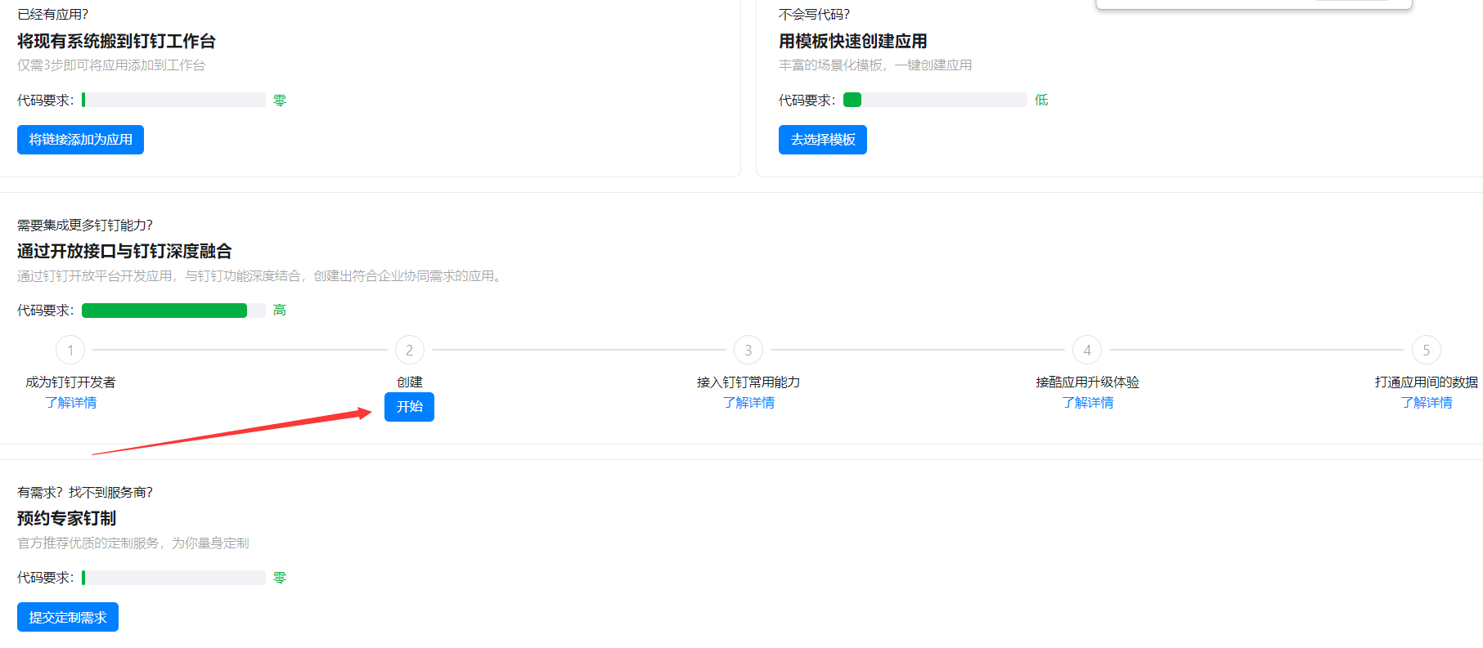
Task: Click the description 官方推荐优质的定制服务, 为你量身定制
Action: coord(133,543)
